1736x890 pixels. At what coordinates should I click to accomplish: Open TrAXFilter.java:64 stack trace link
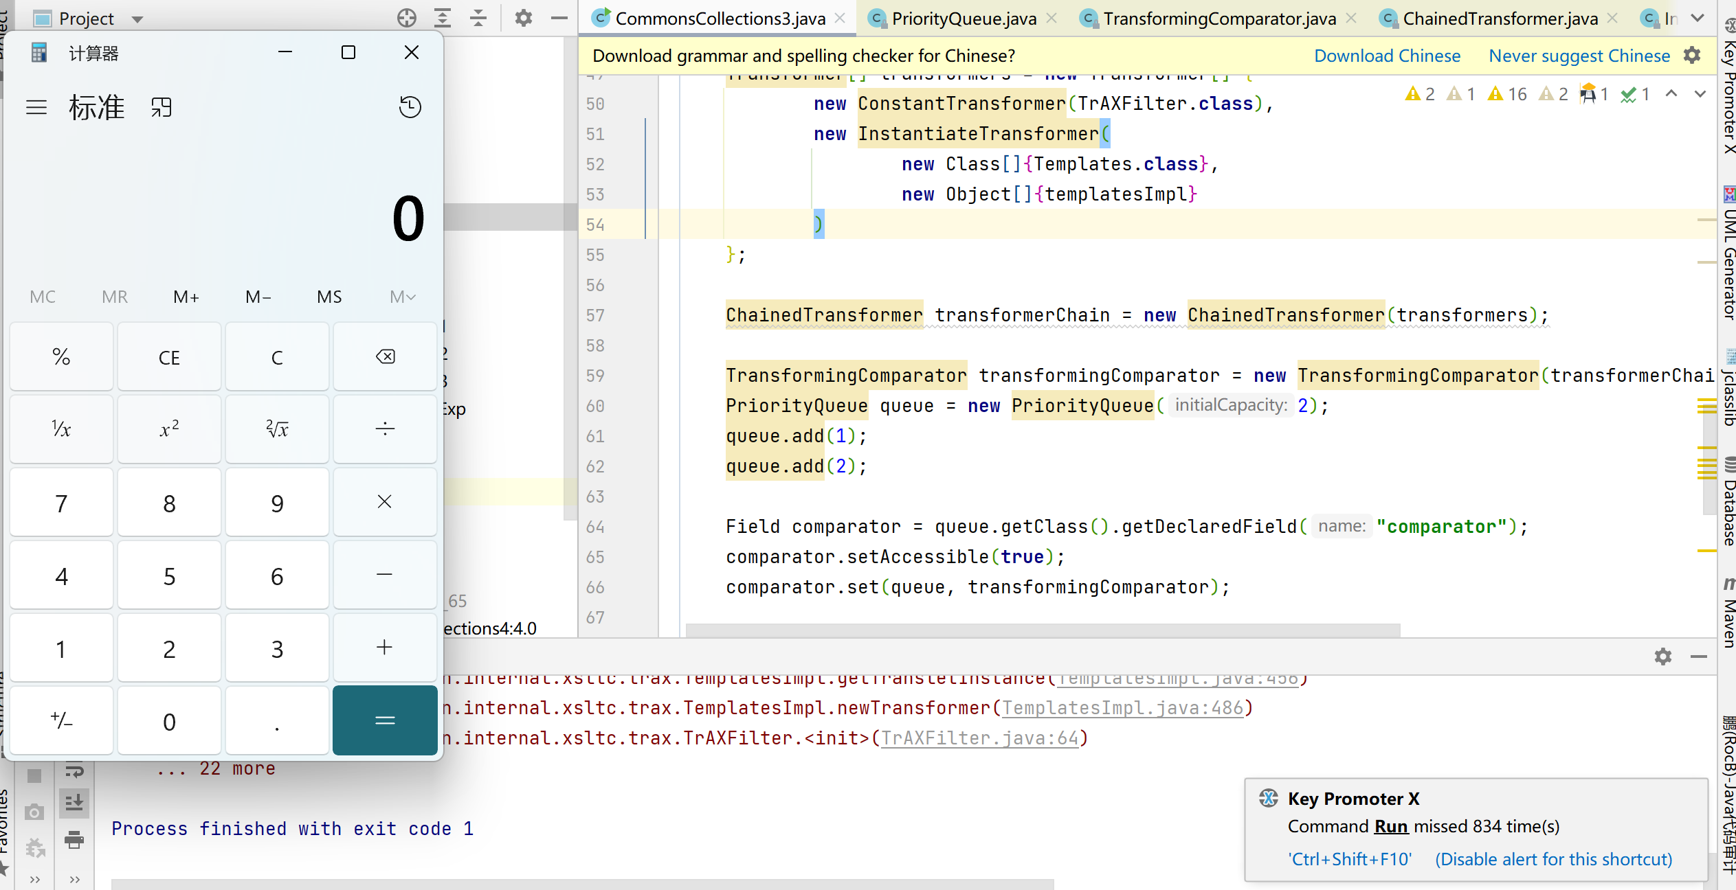[980, 738]
